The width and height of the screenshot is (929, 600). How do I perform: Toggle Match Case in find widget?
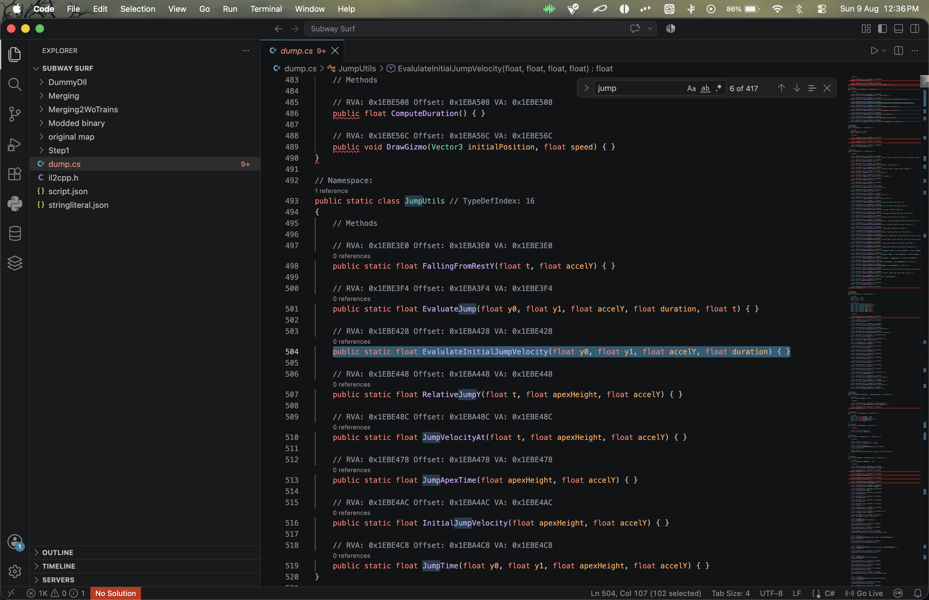point(691,88)
